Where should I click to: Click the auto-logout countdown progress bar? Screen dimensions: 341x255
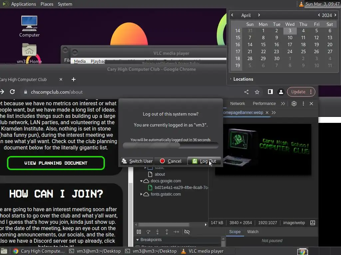tap(170, 145)
